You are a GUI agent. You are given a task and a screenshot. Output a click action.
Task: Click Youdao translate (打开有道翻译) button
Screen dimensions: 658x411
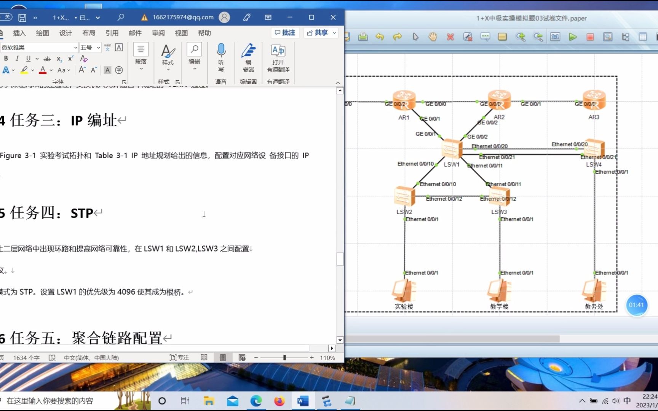(278, 58)
